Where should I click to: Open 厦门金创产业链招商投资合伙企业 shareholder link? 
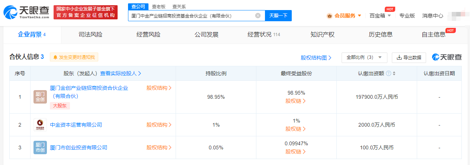coord(89,92)
